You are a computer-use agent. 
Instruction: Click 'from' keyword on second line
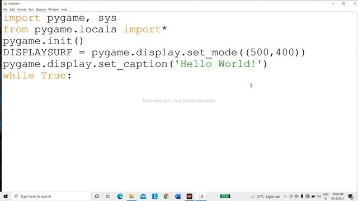click(16, 30)
